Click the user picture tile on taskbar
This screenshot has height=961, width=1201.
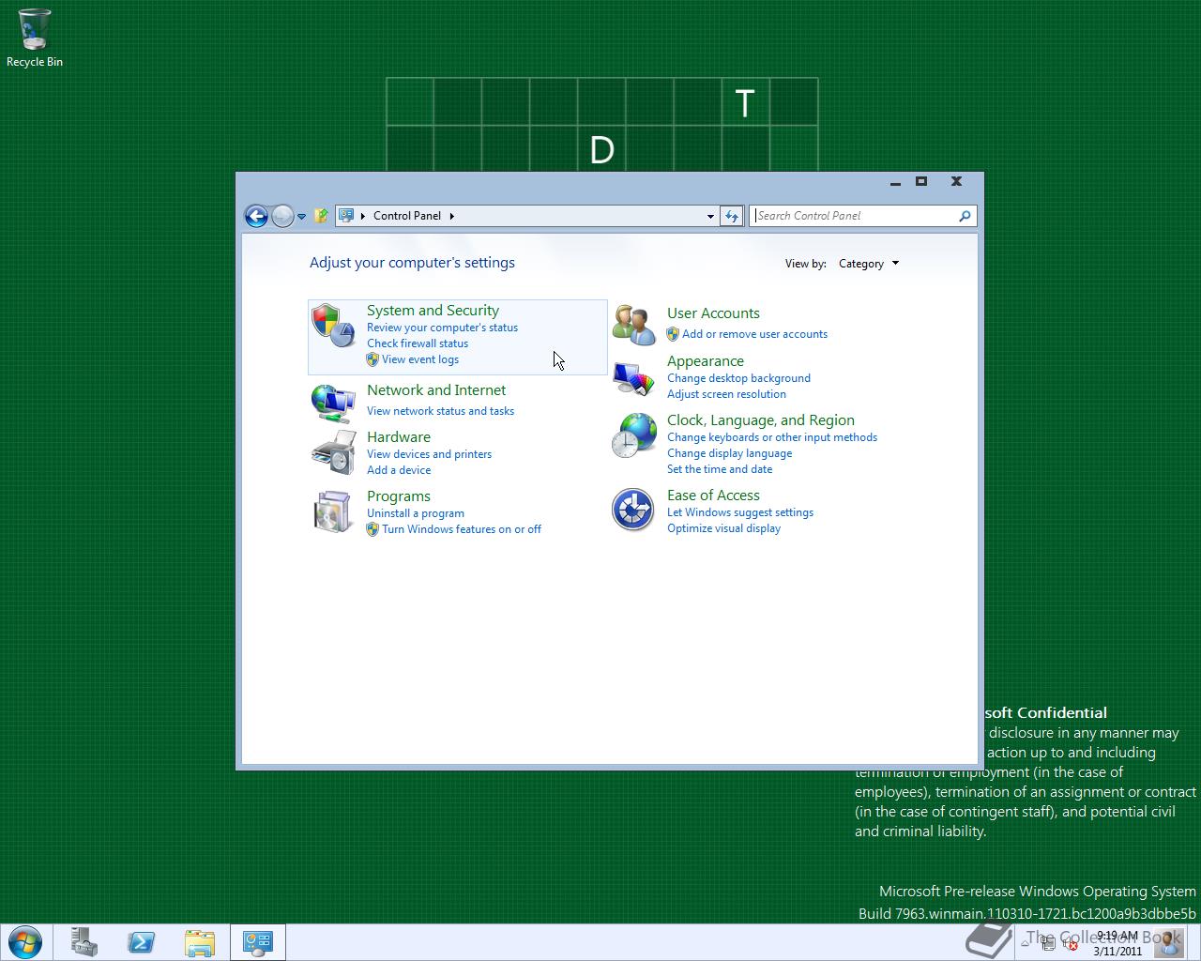[1167, 942]
